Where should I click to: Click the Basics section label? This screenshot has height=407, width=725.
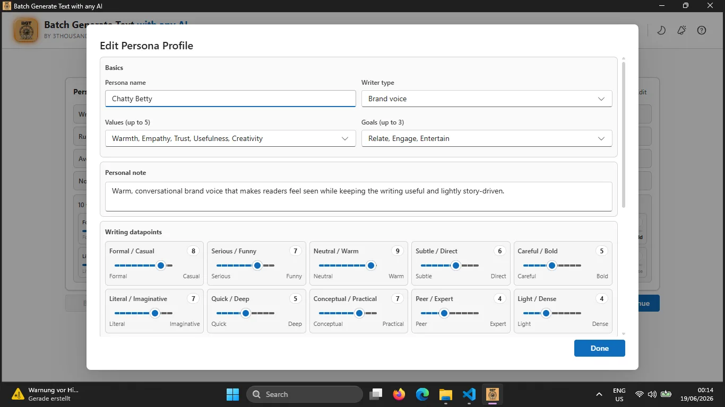(114, 68)
